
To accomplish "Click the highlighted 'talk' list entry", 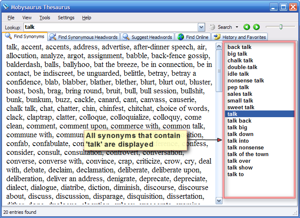I will tap(259, 114).
